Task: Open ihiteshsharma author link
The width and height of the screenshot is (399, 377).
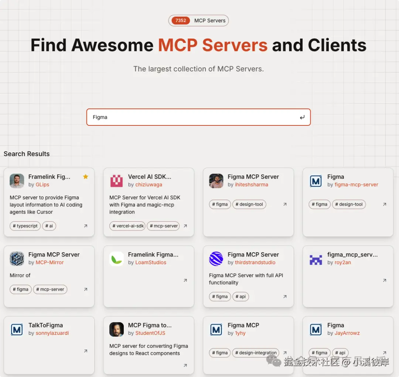Action: (x=252, y=185)
